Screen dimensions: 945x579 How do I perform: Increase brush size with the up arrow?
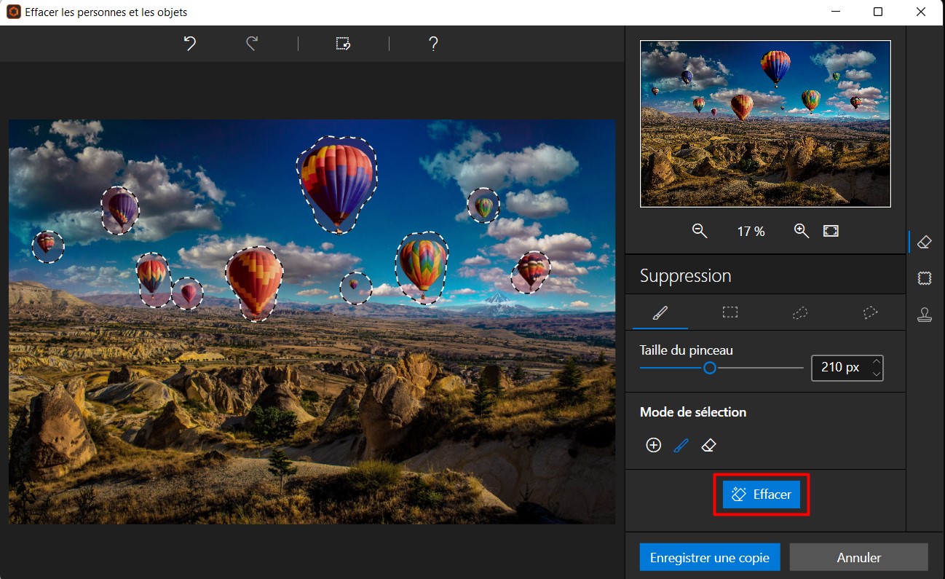click(877, 361)
